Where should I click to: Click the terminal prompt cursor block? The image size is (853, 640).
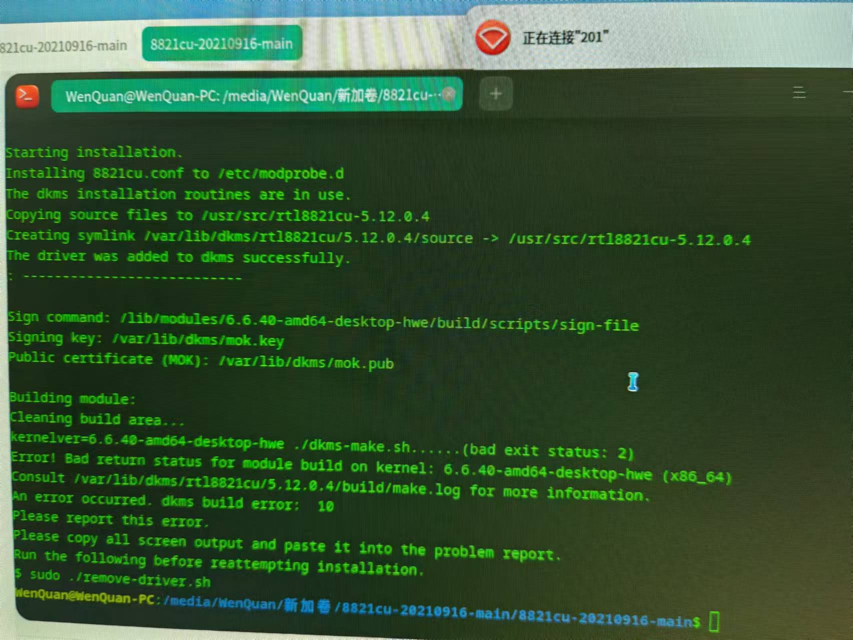click(x=714, y=621)
